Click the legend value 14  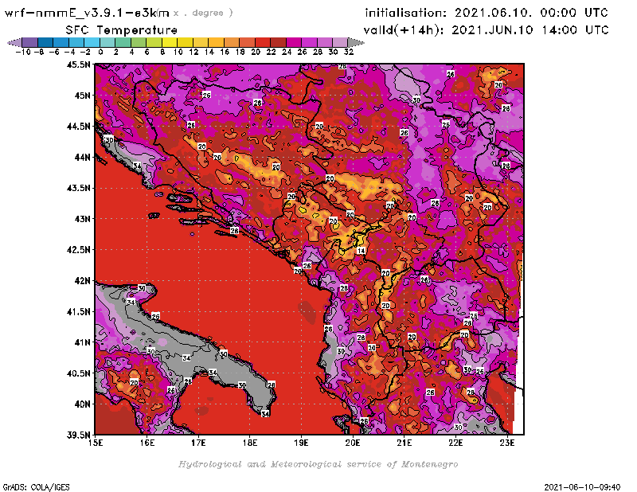tap(209, 52)
